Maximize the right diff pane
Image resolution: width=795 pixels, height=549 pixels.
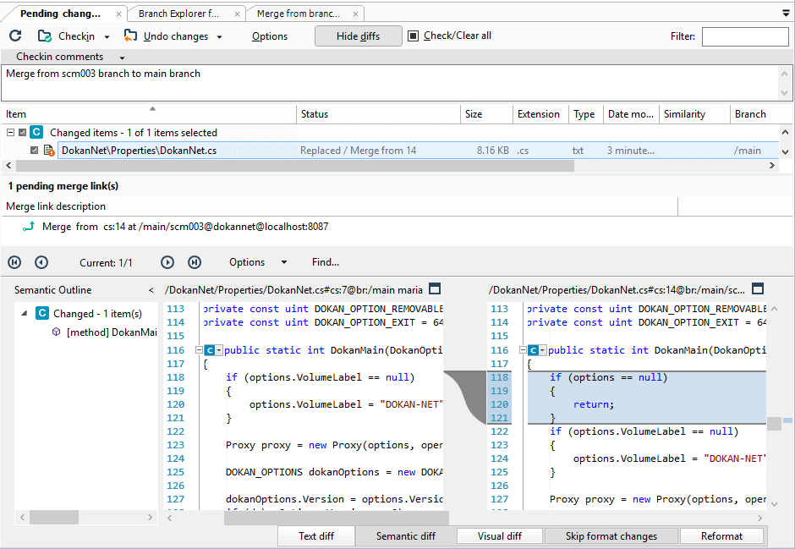758,289
